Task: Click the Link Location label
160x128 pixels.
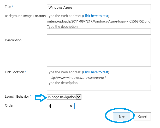Action: point(15,72)
